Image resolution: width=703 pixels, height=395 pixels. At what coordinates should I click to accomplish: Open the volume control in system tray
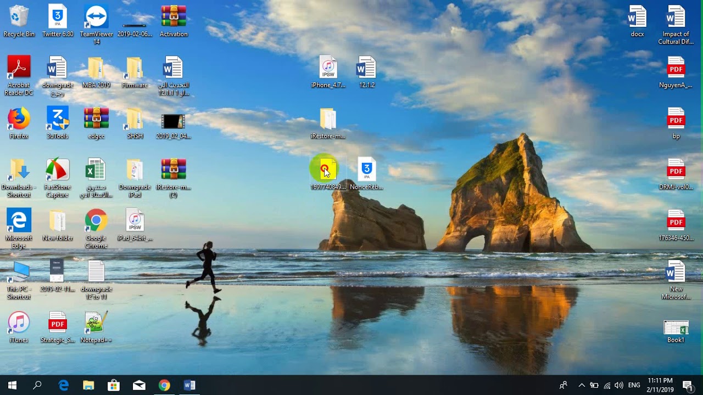619,385
